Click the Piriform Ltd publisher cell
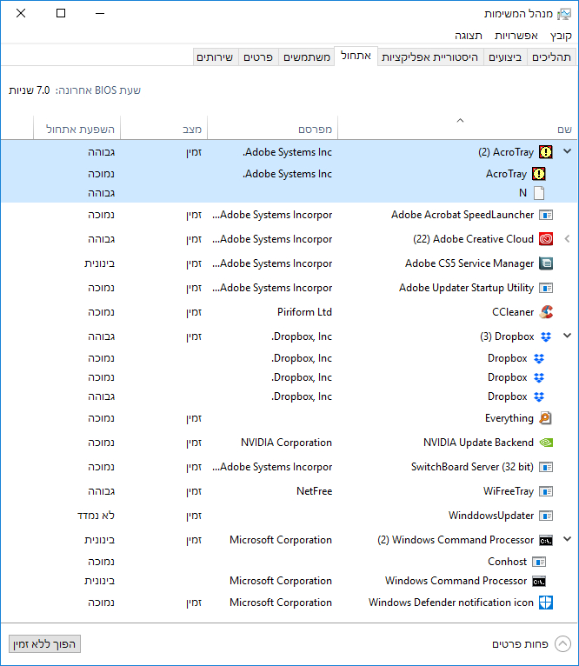Screen dimensions: 579x666 [x=304, y=312]
